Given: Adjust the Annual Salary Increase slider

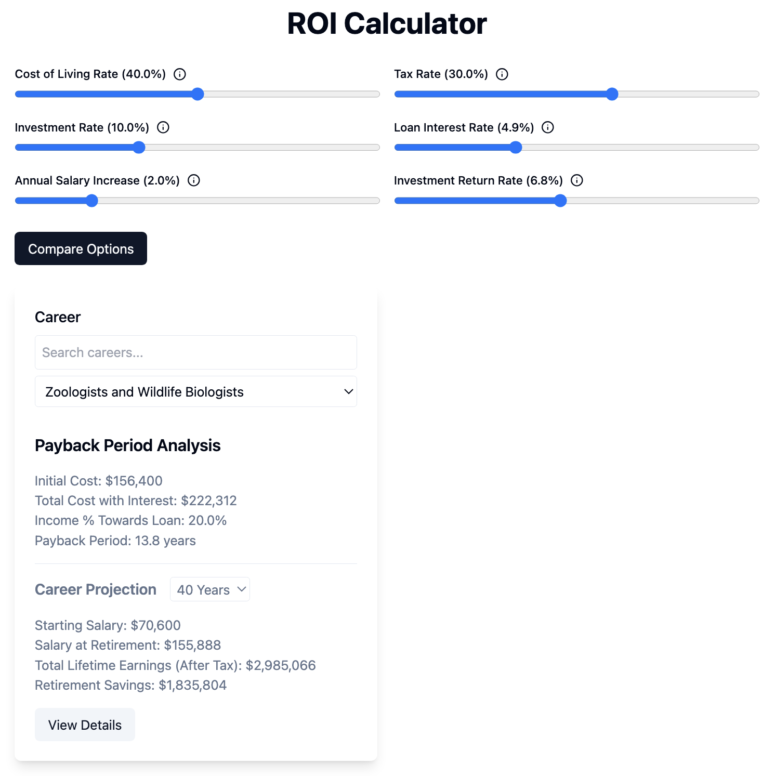Looking at the screenshot, I should coord(92,201).
